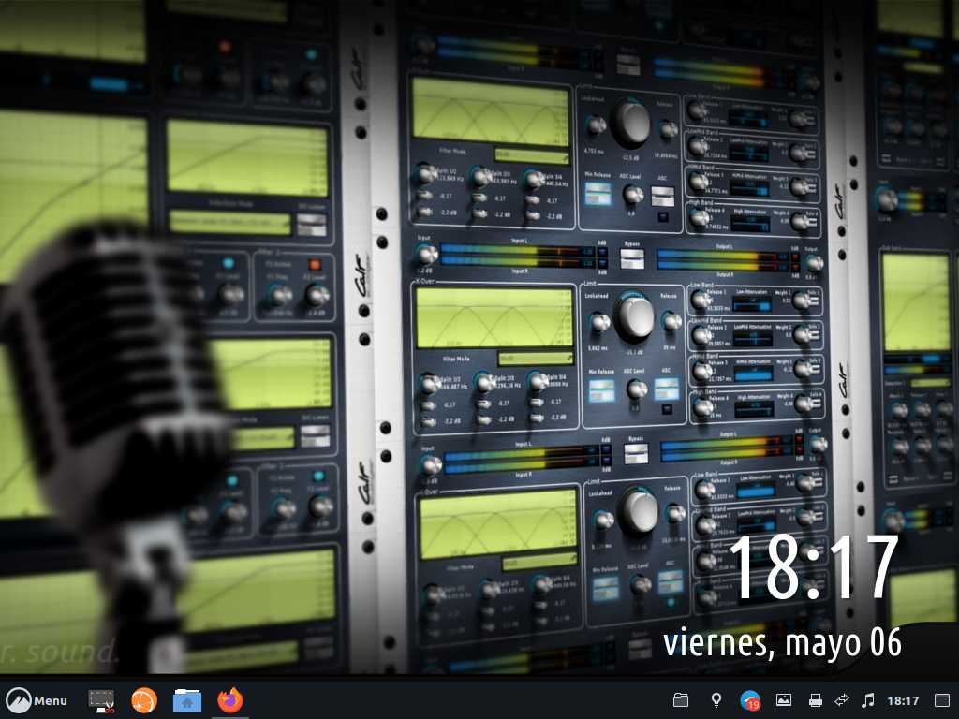959x719 pixels.
Task: Click the empty panel area after Firefox
Action: (x=450, y=700)
